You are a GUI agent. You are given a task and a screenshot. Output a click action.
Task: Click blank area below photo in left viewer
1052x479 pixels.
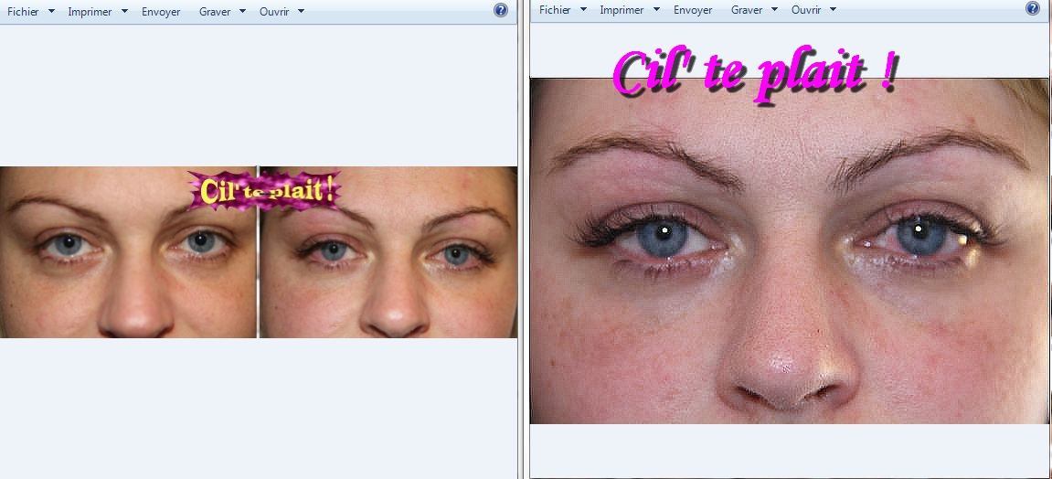tap(259, 407)
